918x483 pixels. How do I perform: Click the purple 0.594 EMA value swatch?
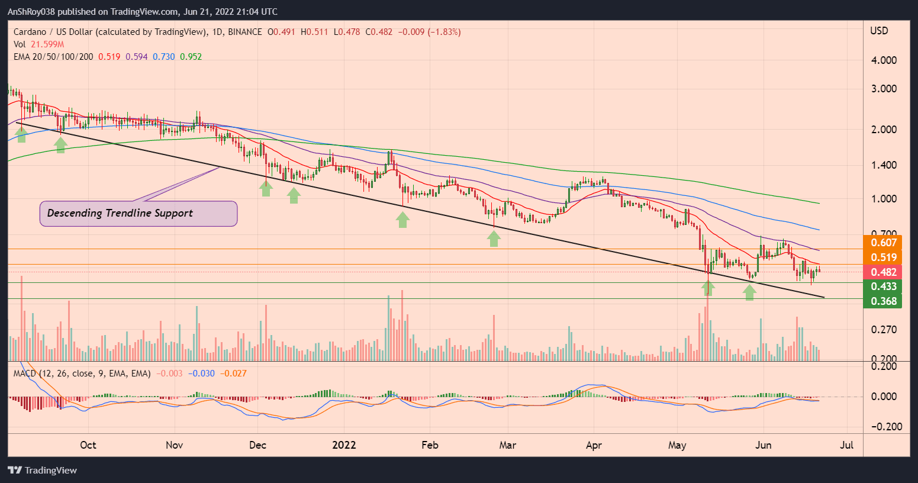coord(136,57)
